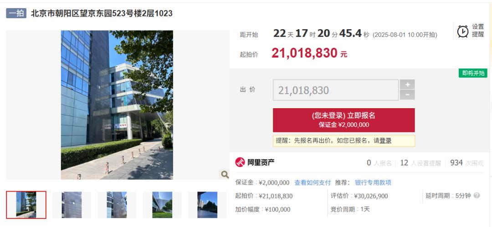Click the 出价 bid amount field
The image size is (492, 227).
coord(336,90)
